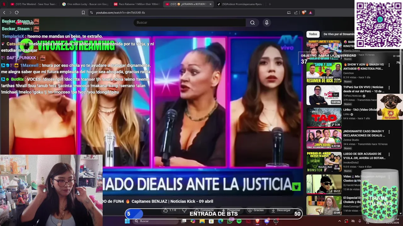Open SHOW Y ADN SMASH VS ANTABOB thumbnail
Viewport: 403px width, 226px height.
coord(324,73)
